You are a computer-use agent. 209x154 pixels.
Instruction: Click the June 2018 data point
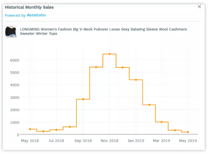(x=43, y=131)
